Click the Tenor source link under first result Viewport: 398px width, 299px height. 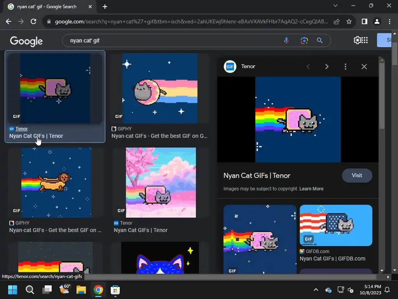[x=22, y=128]
